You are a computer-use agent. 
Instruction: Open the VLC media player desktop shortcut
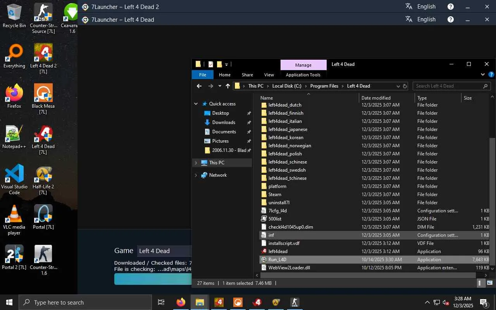(x=14, y=220)
